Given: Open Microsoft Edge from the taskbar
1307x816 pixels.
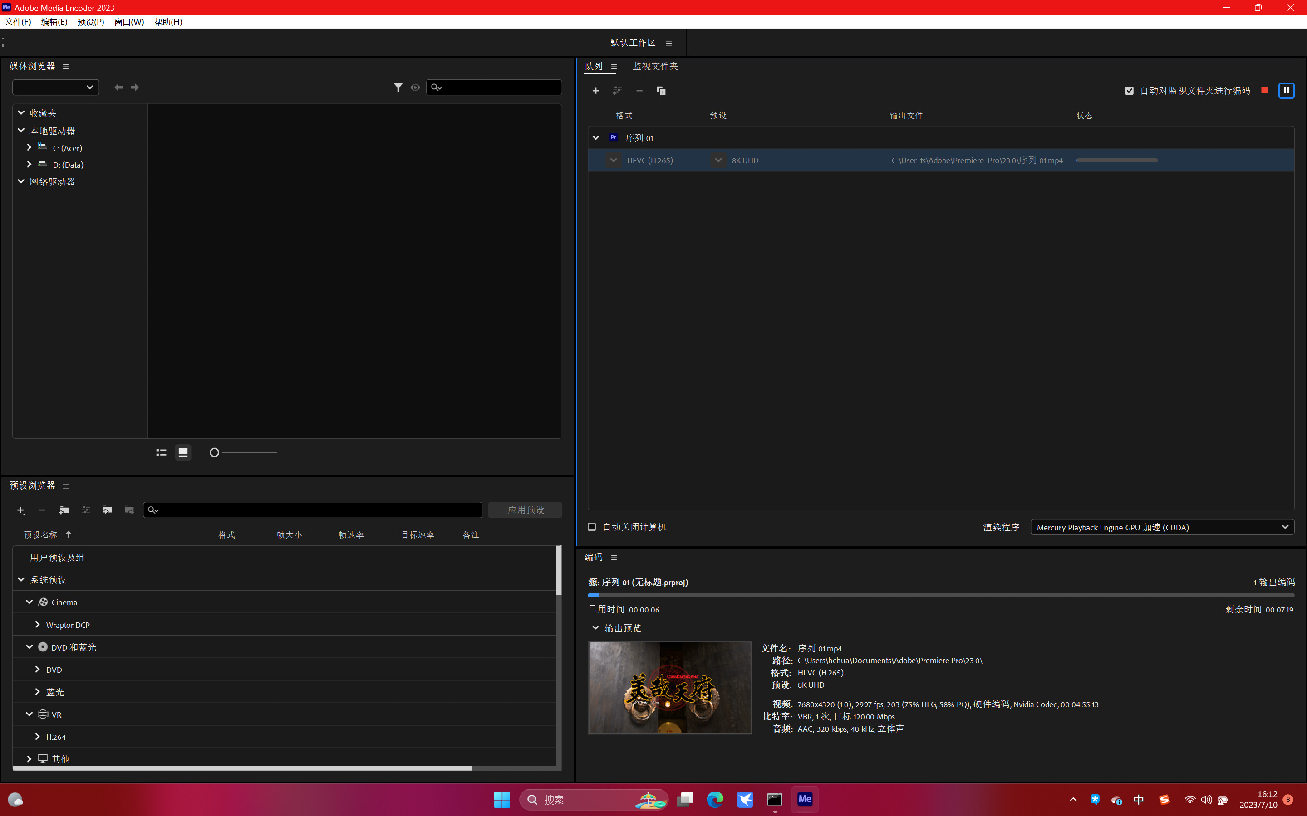Looking at the screenshot, I should 715,799.
